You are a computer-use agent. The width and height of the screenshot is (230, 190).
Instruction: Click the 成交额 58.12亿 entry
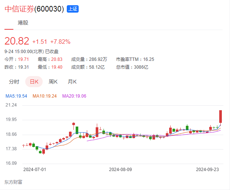pyautogui.click(x=88, y=67)
